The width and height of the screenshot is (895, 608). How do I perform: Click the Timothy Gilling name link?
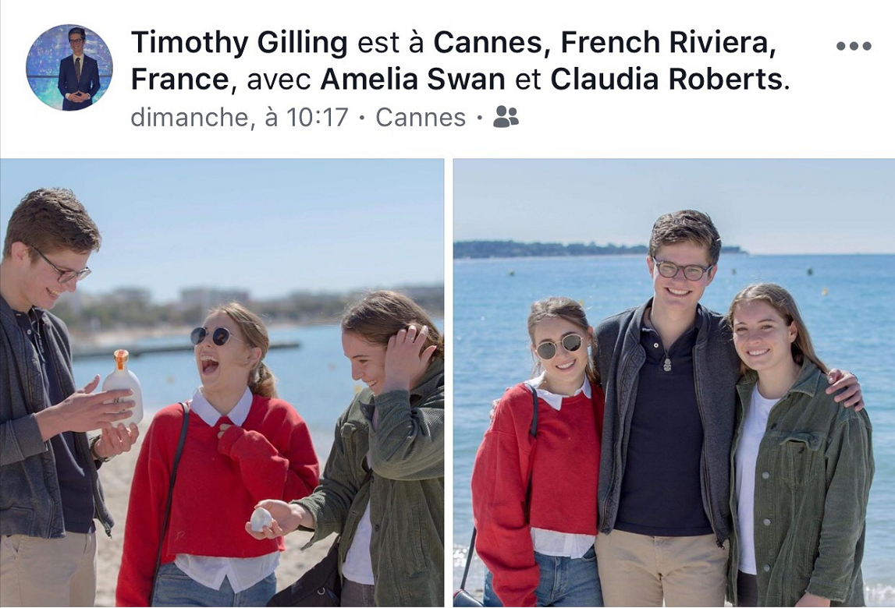tap(240, 43)
